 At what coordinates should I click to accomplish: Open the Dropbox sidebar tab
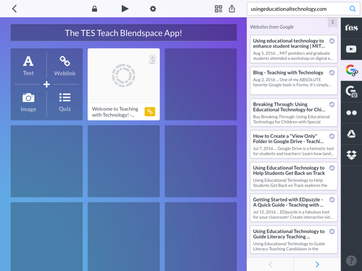(351, 155)
